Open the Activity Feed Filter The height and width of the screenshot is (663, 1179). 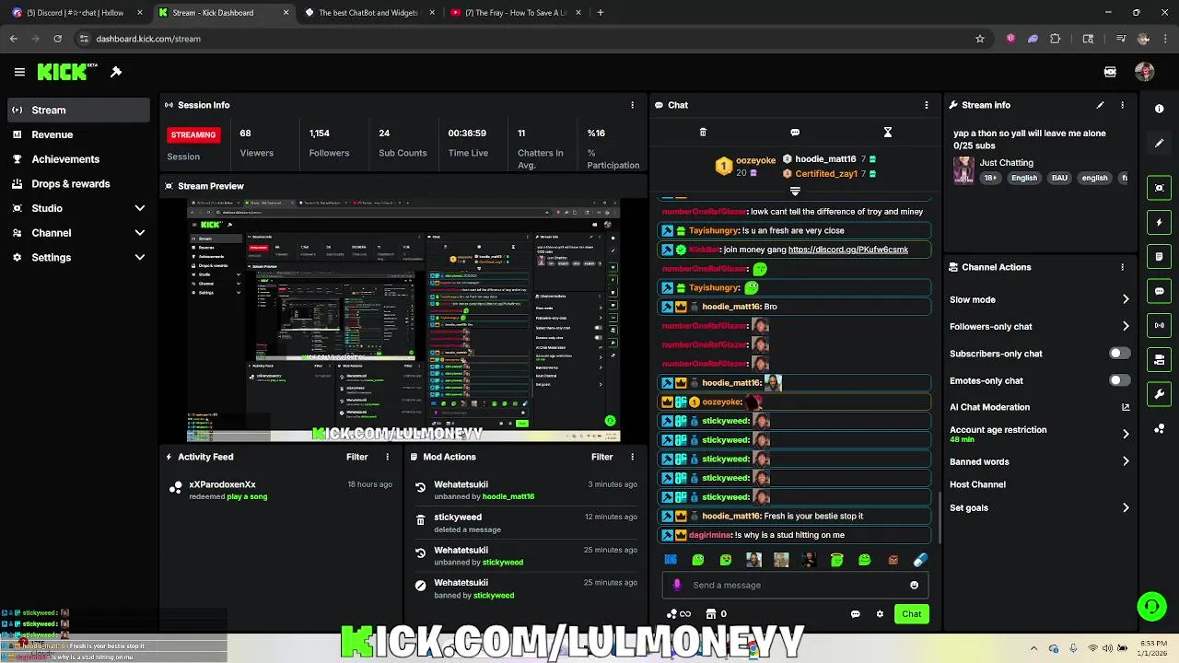click(x=356, y=457)
